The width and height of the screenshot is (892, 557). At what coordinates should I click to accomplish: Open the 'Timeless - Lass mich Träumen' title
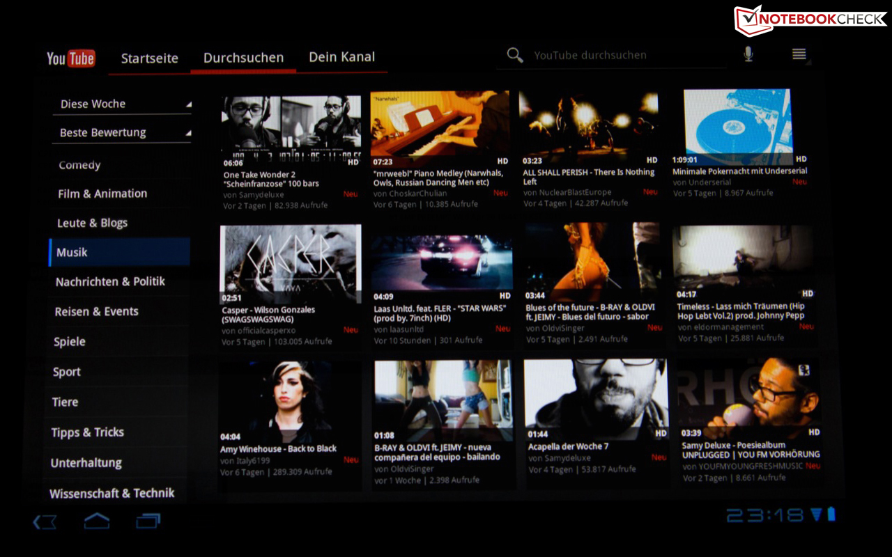pos(741,311)
